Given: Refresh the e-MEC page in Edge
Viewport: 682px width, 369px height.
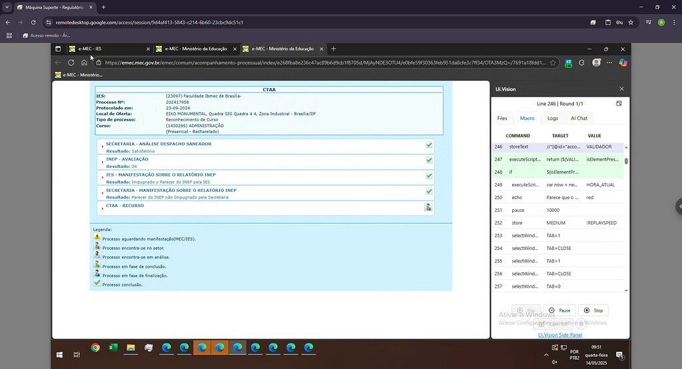Looking at the screenshot, I should (71, 63).
